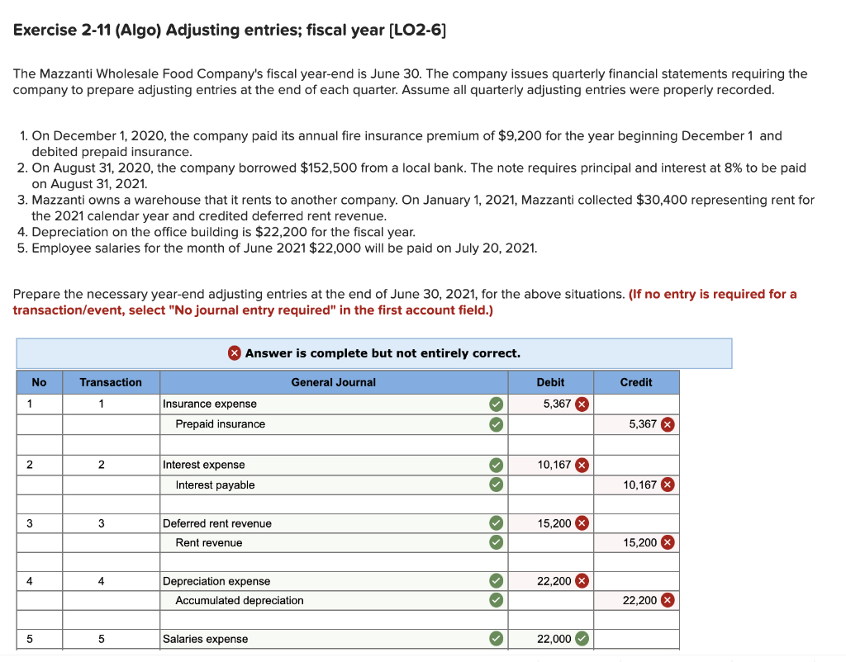Viewport: 846px width, 662px height.
Task: Click the green check next to Depreciation expense
Action: point(495,580)
